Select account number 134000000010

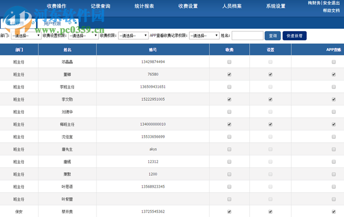[153, 124]
